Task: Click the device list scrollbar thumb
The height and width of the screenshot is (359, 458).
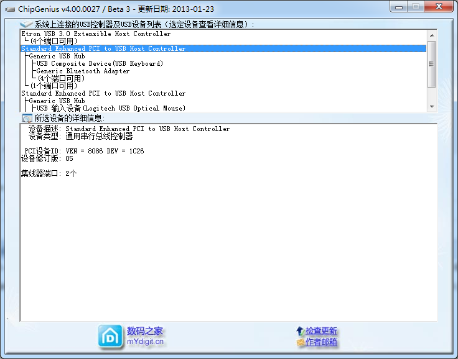Action: coord(432,64)
